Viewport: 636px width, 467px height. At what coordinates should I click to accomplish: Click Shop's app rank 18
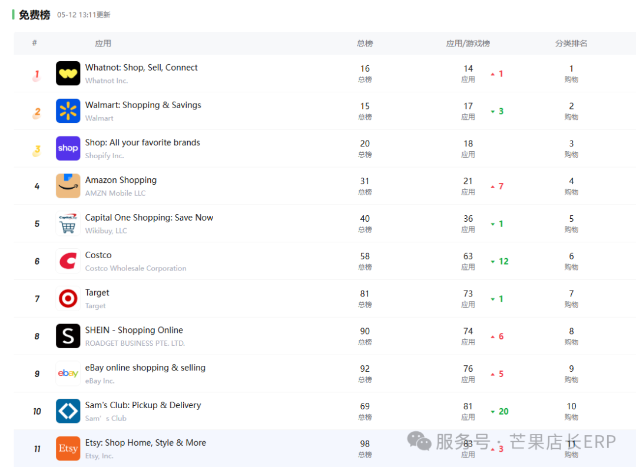pos(468,144)
